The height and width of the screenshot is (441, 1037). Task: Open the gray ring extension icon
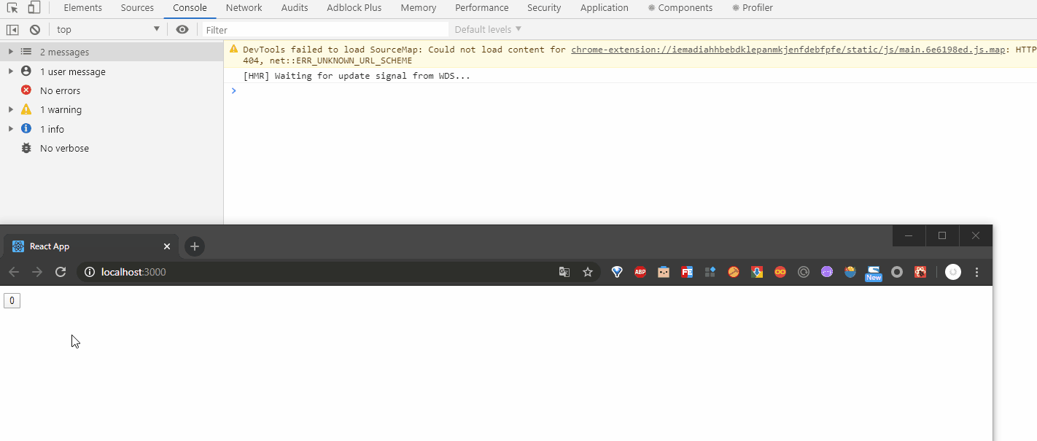[897, 272]
